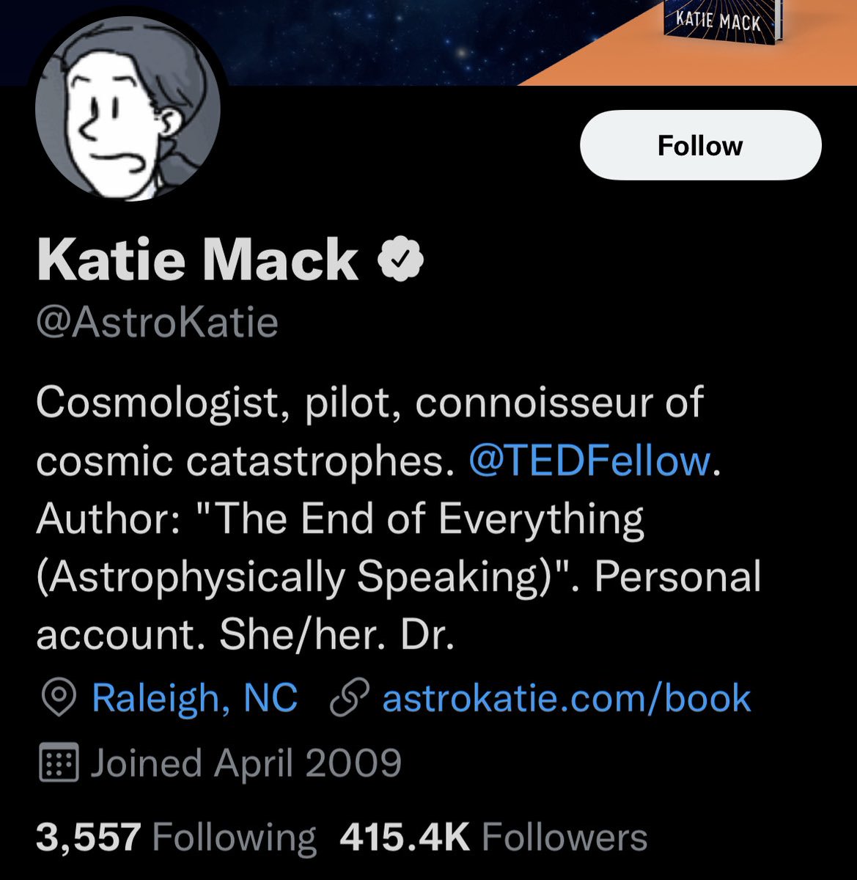
Task: View the 3,557 Following list
Action: 176,837
